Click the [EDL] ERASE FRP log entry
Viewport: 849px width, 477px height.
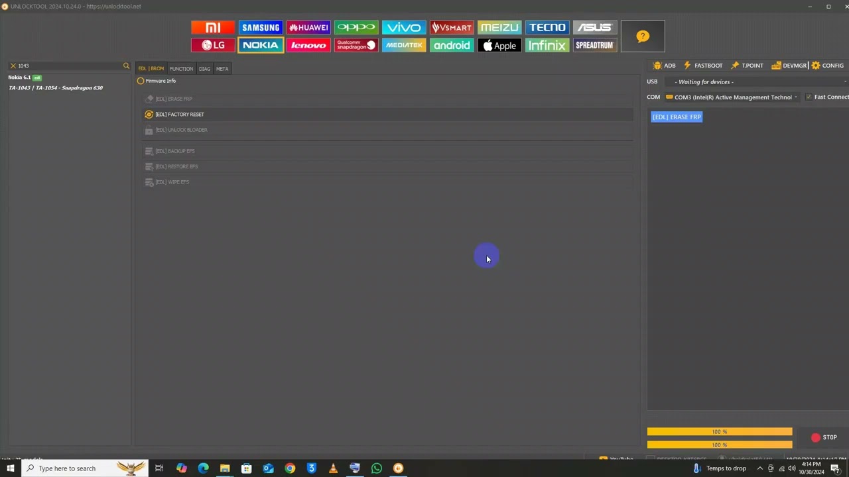tap(677, 117)
